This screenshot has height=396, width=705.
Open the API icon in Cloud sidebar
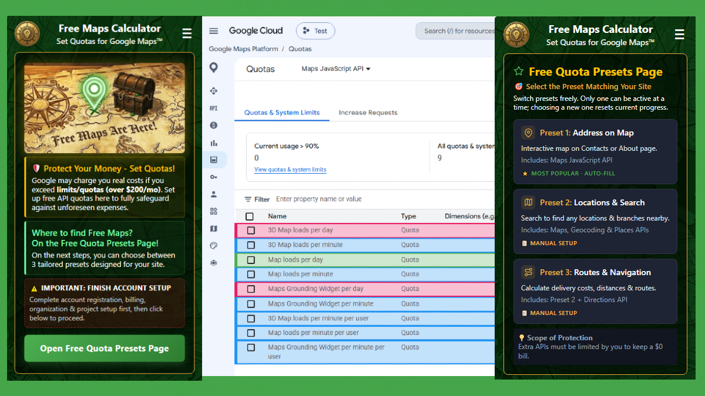pyautogui.click(x=213, y=109)
